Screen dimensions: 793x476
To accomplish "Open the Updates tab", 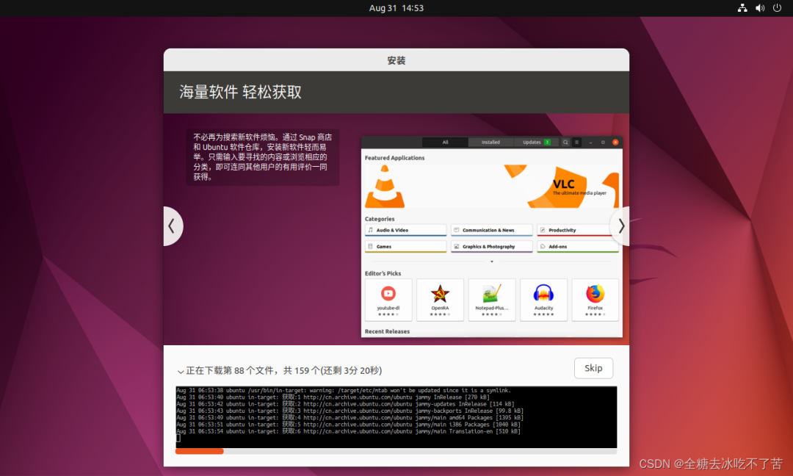I will pyautogui.click(x=536, y=142).
